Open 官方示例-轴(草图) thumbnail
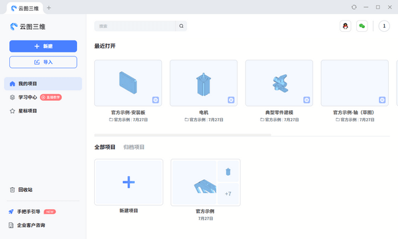Image resolution: width=398 pixels, height=239 pixels. tap(355, 83)
